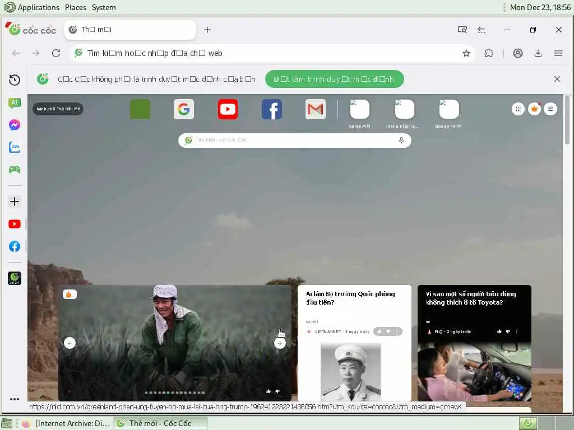
Task: Click the Gmail speed-dial tile
Action: coord(316,109)
